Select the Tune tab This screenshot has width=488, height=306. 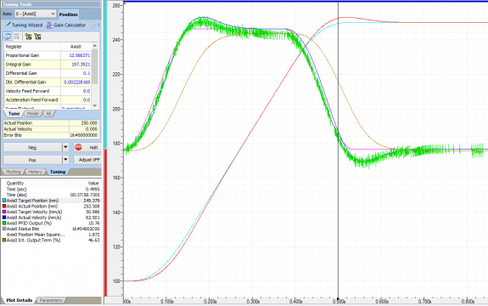coord(14,114)
